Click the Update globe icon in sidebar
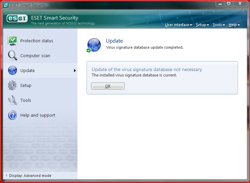Image resolution: width=250 pixels, height=183 pixels. [13, 70]
